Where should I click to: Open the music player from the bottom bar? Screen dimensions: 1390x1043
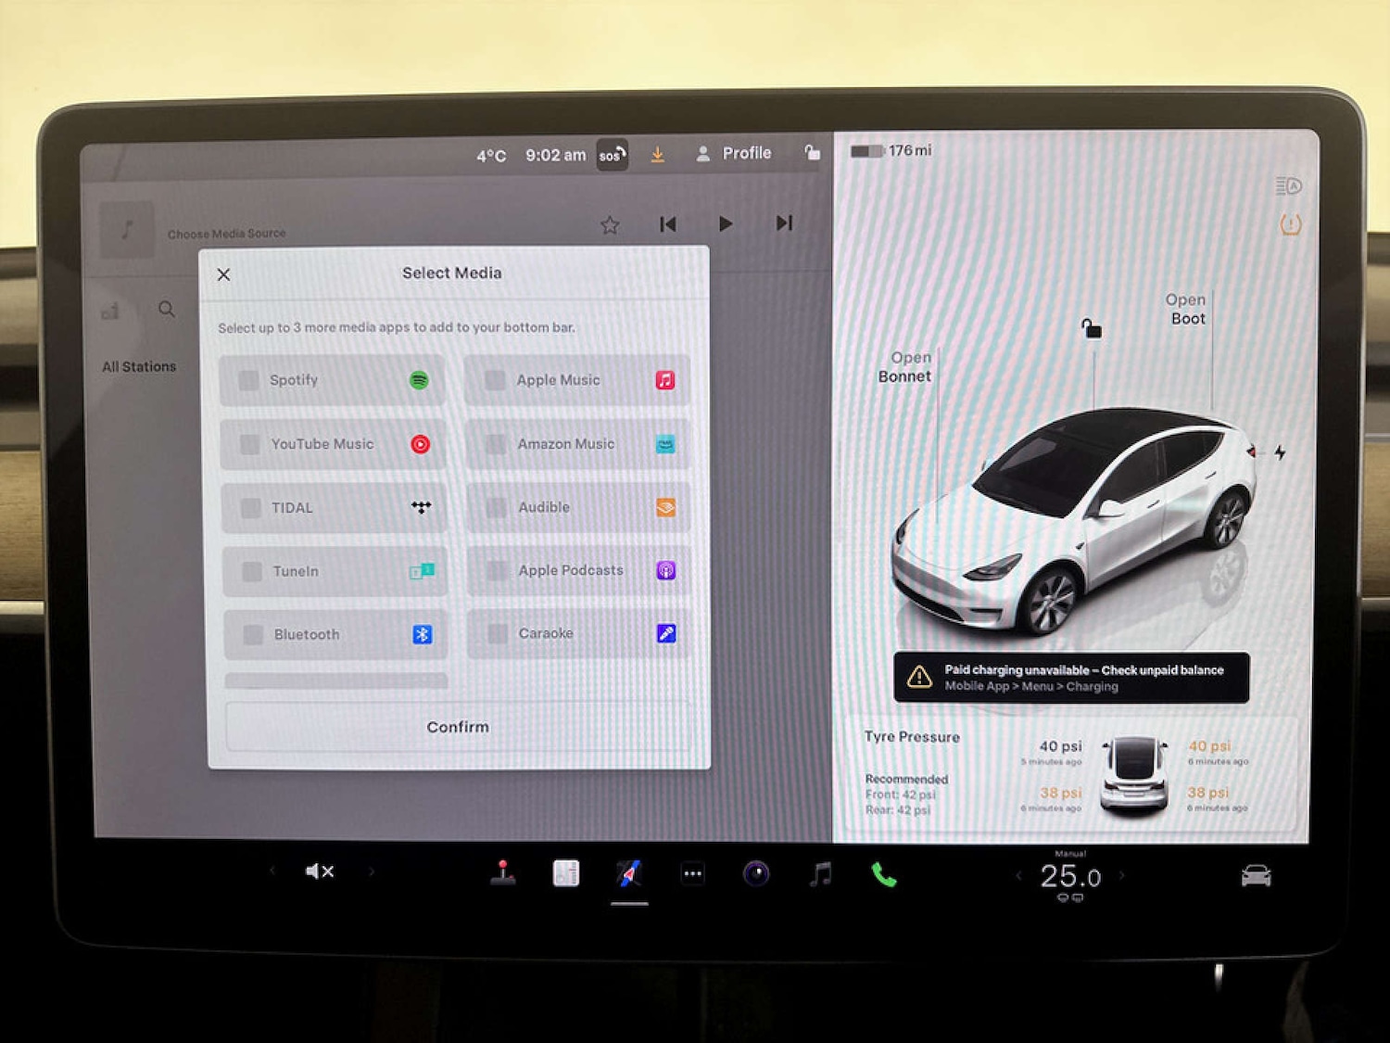coord(819,871)
